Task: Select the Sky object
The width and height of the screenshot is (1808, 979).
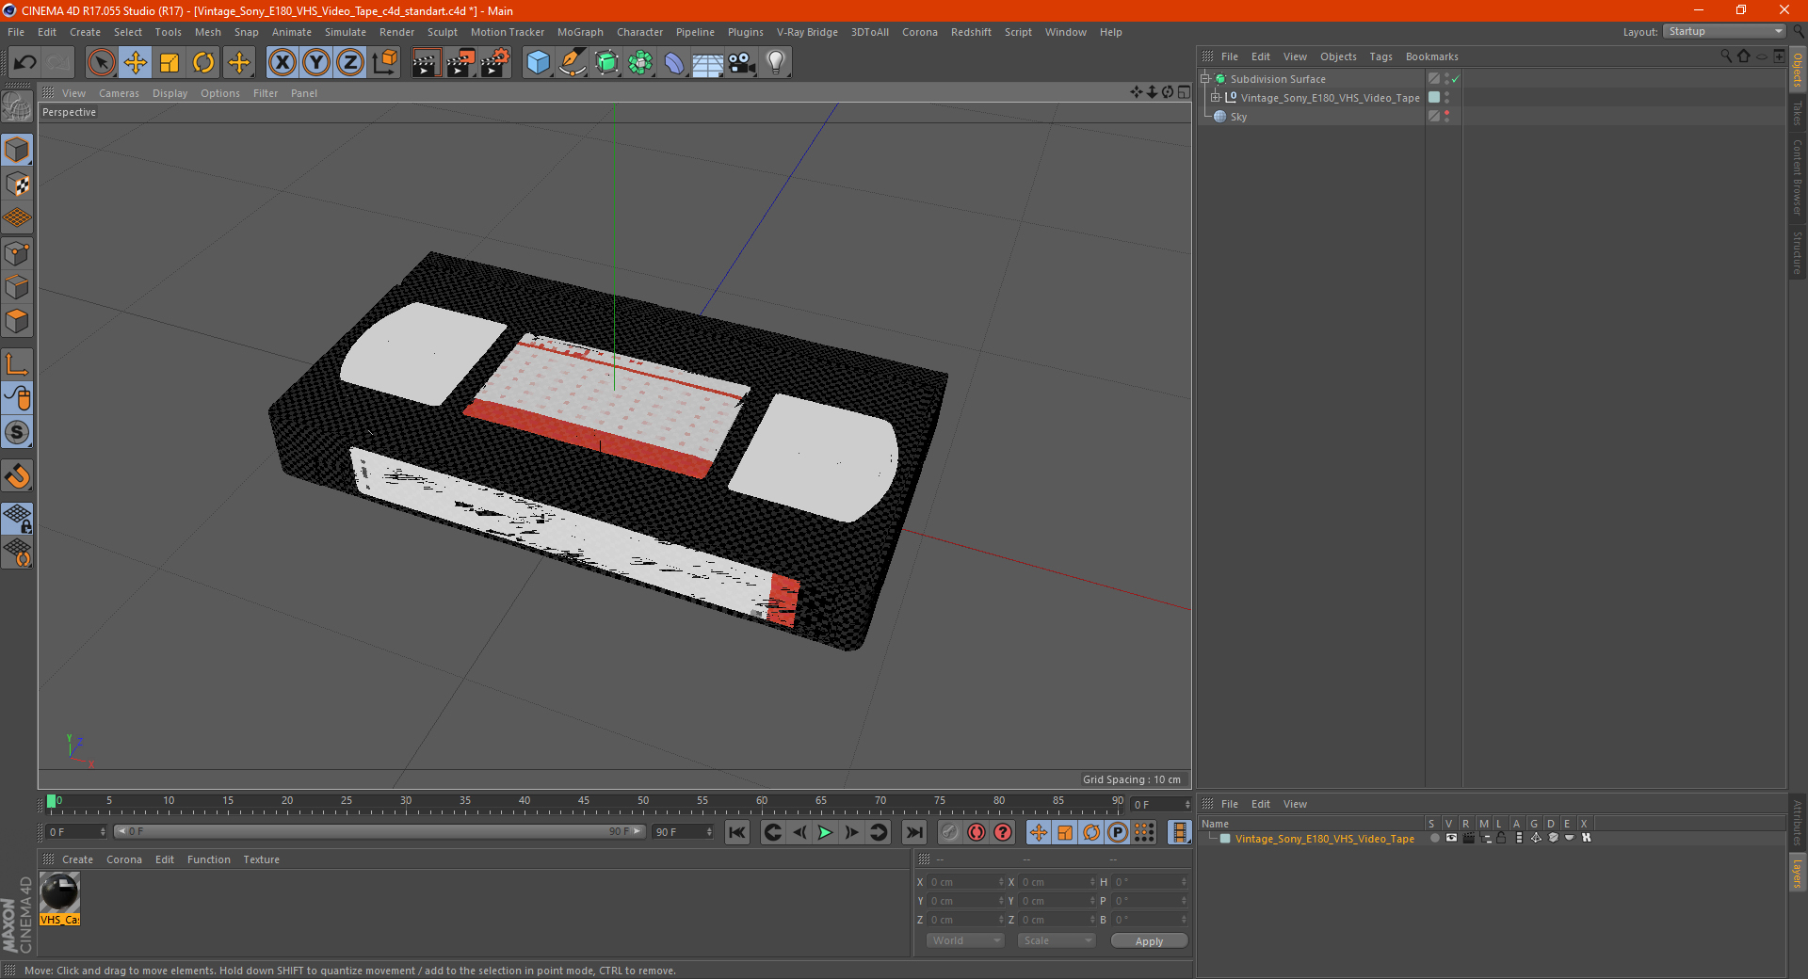Action: coord(1238,117)
